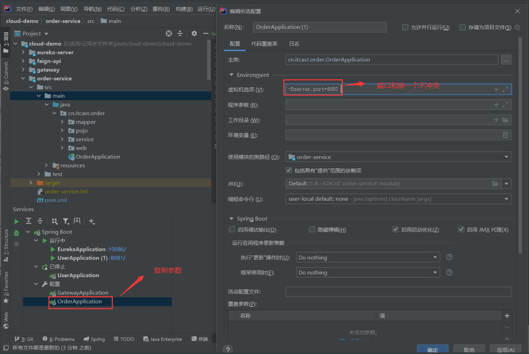The image size is (529, 354).
Task: Click Open in New Tab icon in Services
Action: [x=77, y=221]
